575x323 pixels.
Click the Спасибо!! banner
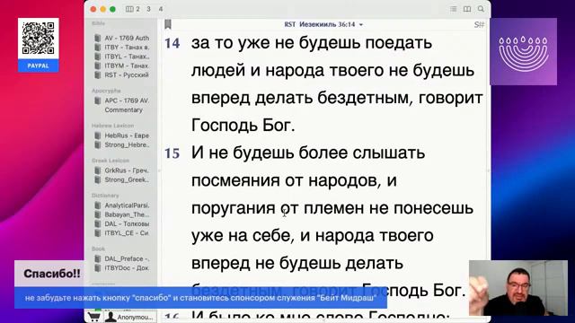coord(52,274)
